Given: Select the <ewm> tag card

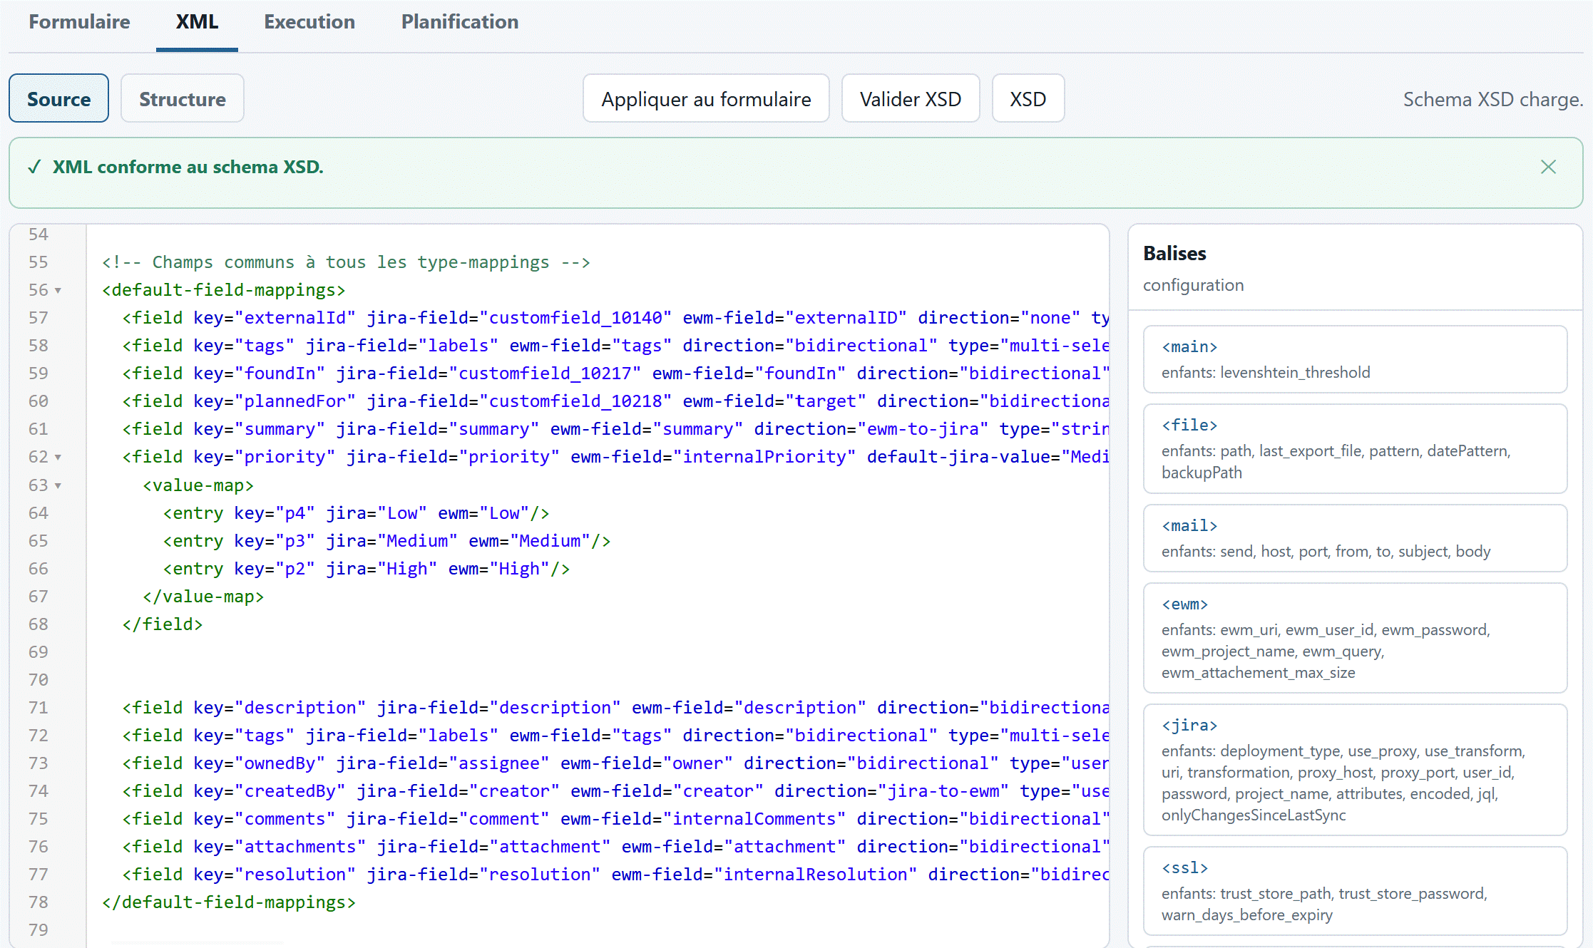Looking at the screenshot, I should [1355, 638].
